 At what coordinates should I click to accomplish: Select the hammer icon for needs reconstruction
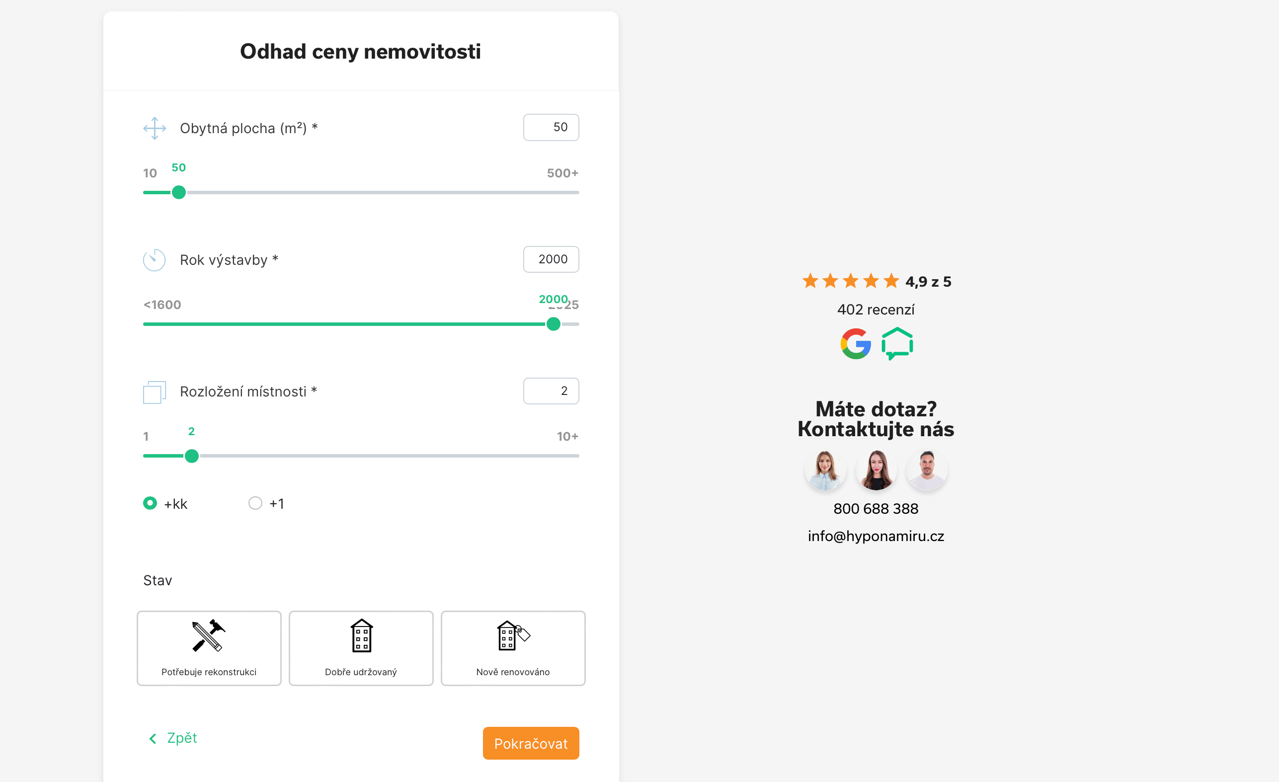point(208,635)
